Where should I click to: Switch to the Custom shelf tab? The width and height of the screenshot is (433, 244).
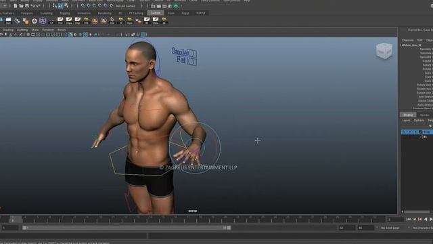point(156,13)
